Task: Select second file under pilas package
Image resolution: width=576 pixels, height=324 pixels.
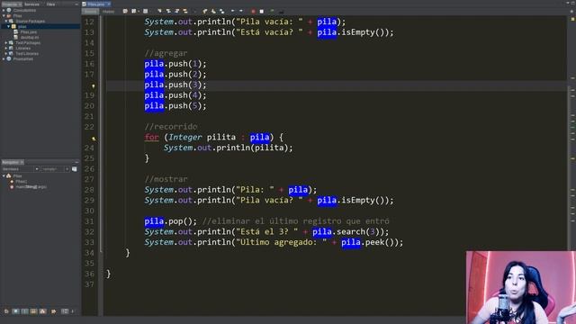Action: (30, 38)
